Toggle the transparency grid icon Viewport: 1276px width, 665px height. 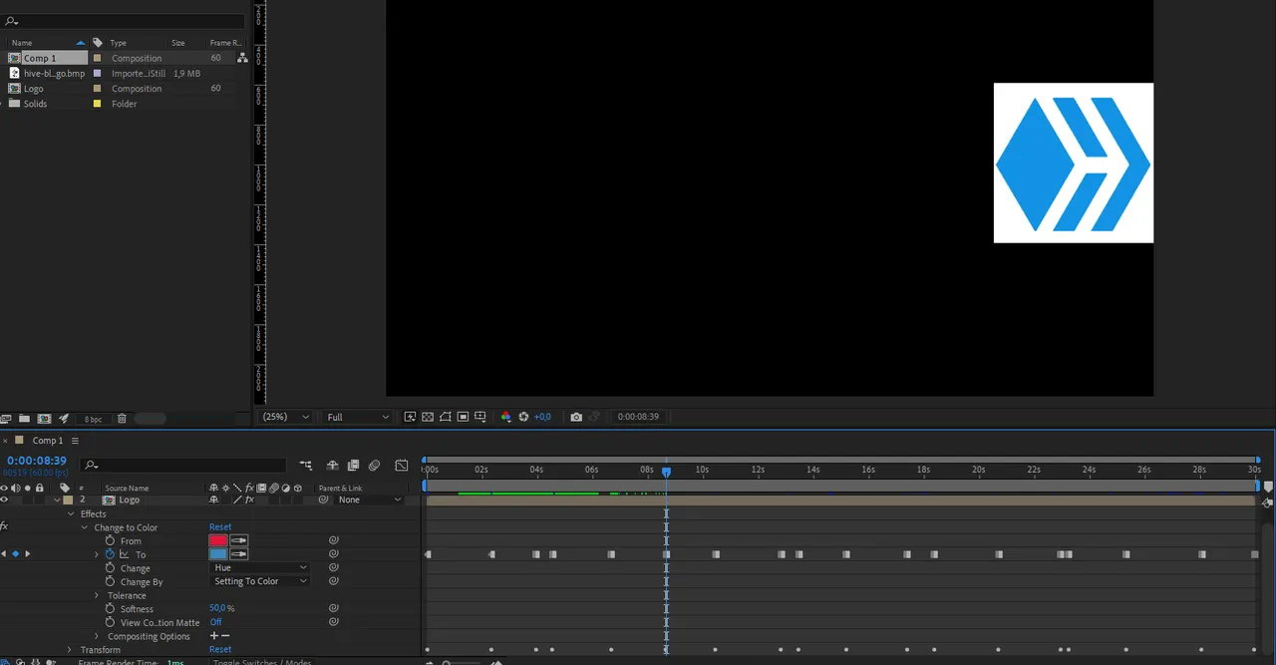tap(428, 417)
